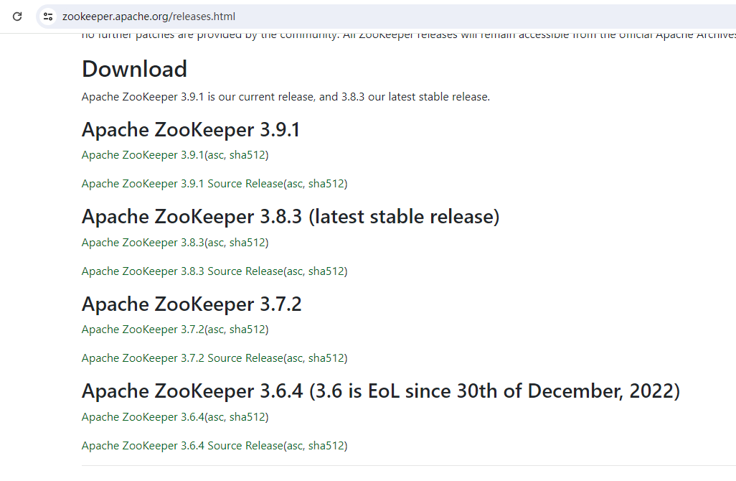This screenshot has width=736, height=481.
Task: Download the Apache ZooKeeper 3.7.2 Source Release
Action: 182,358
